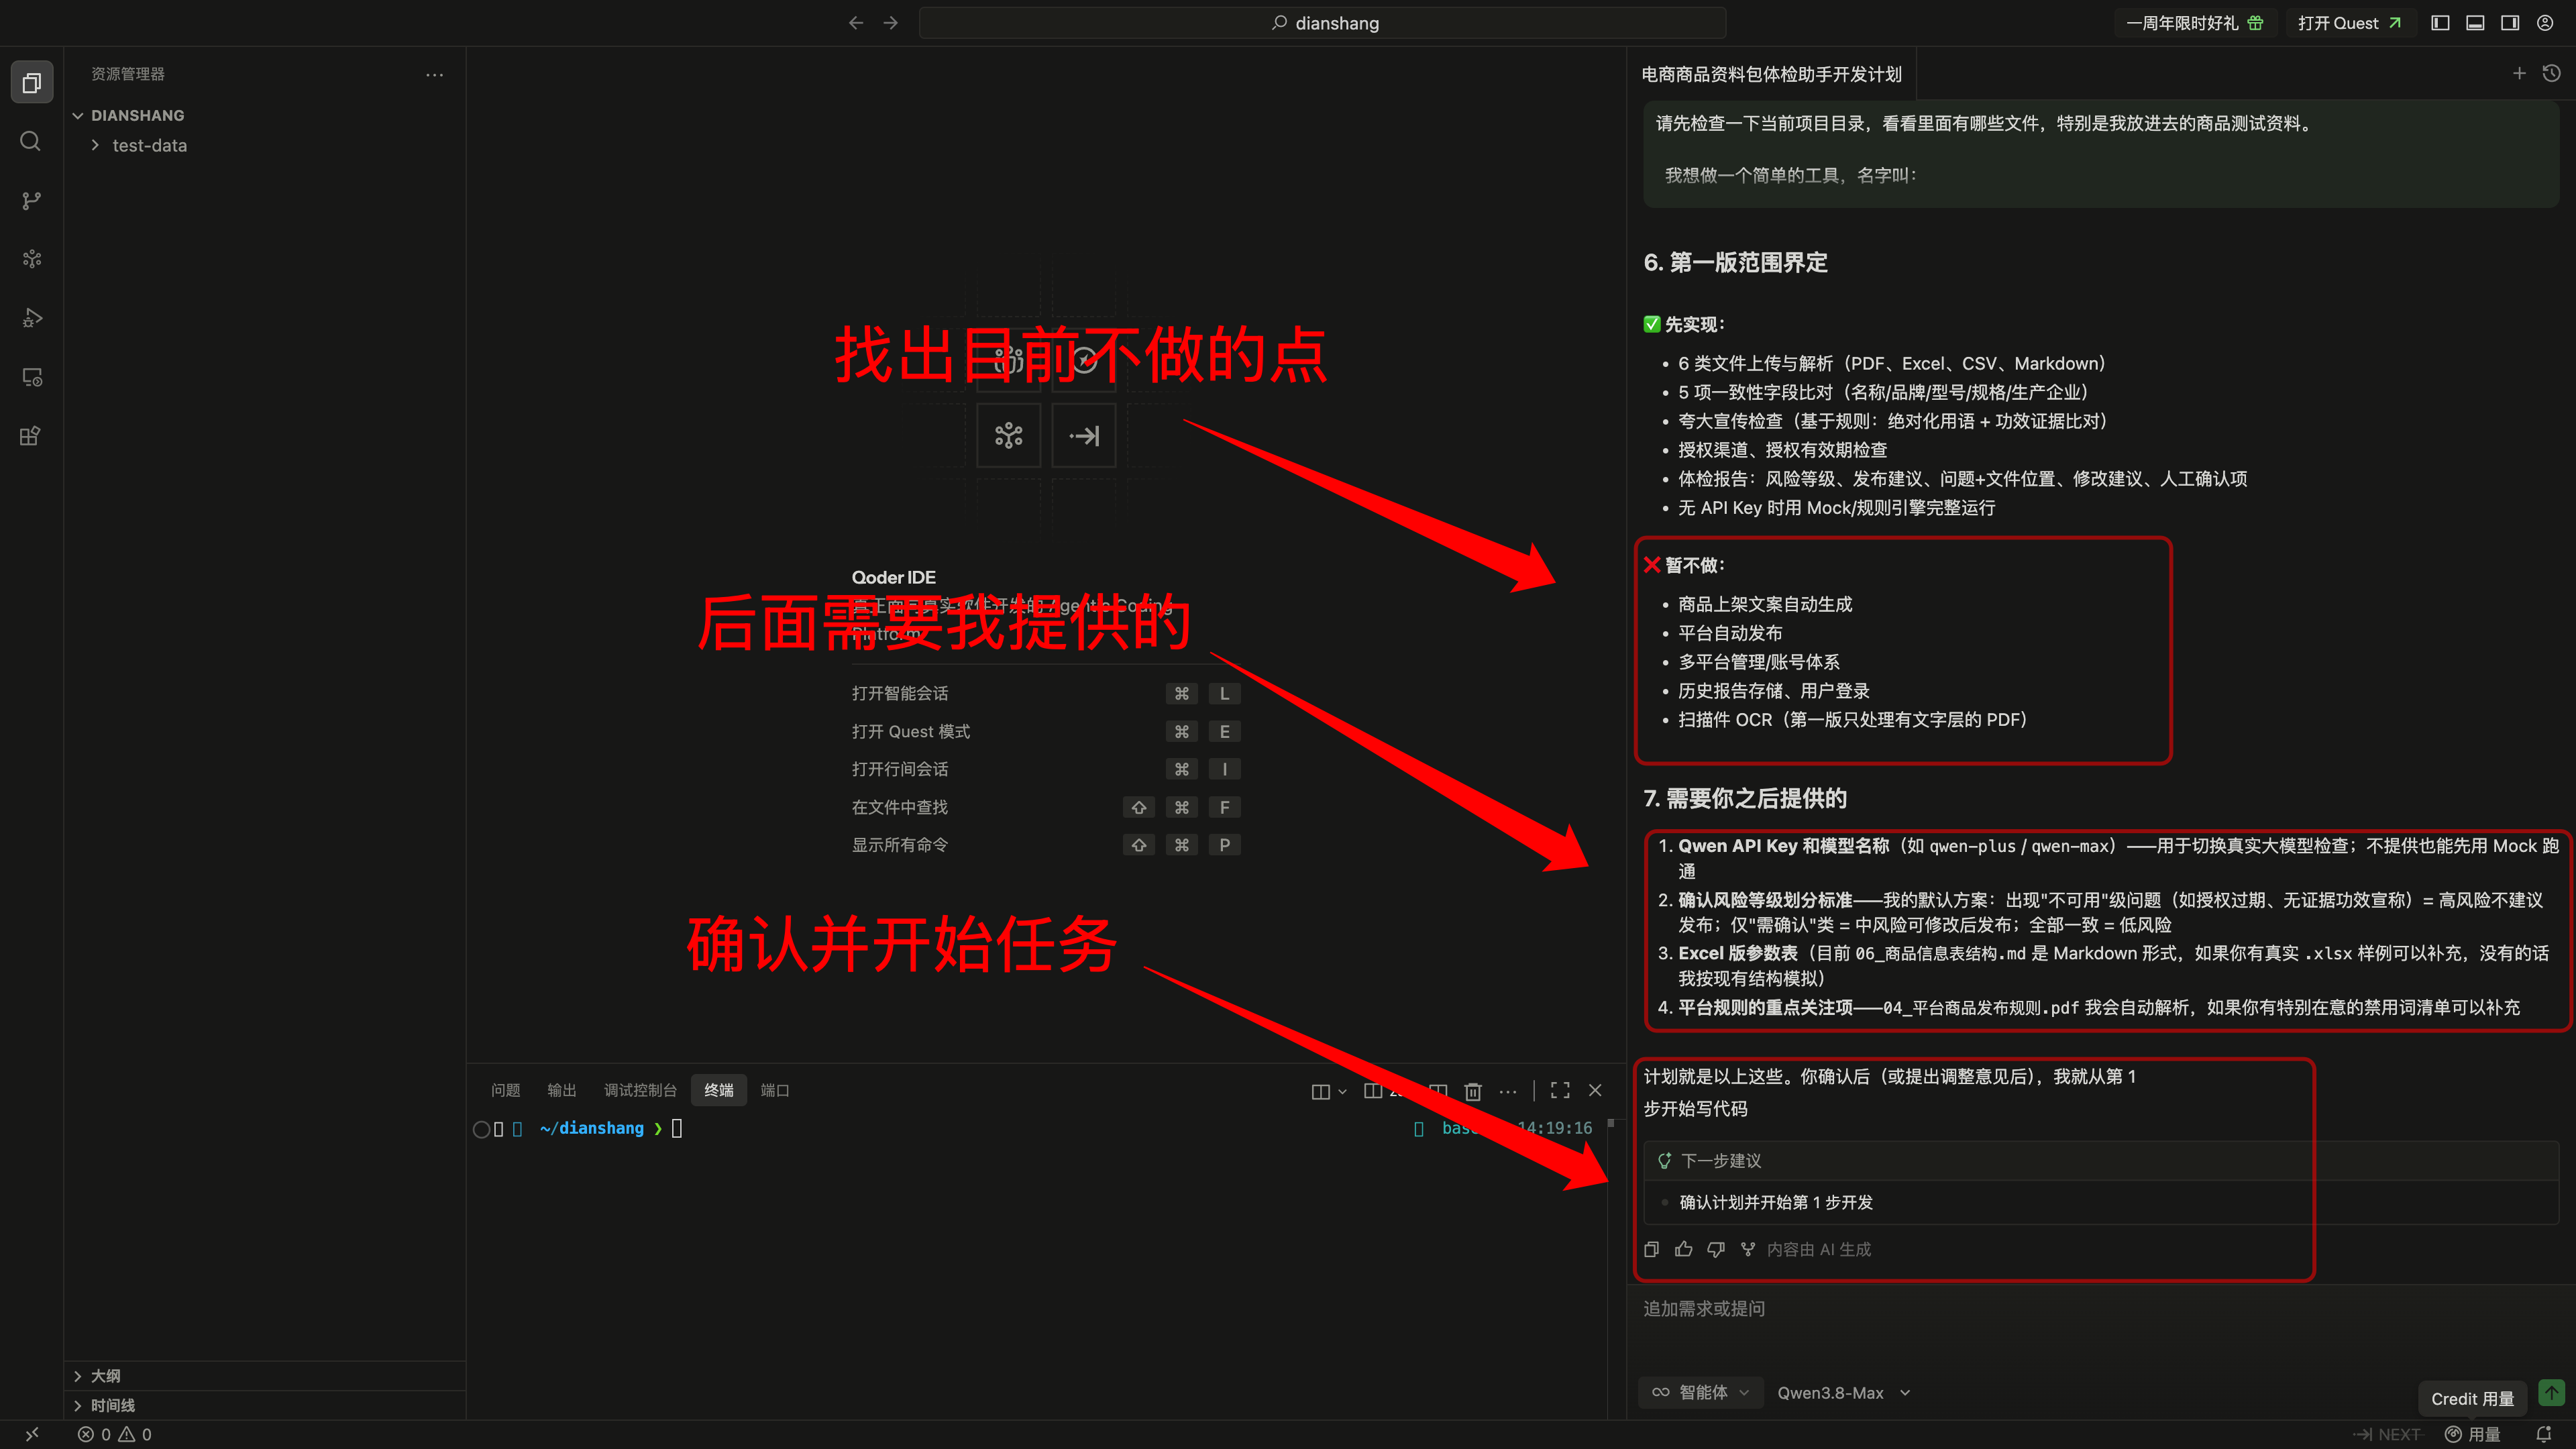This screenshot has height=1449, width=2576.
Task: Open the account profile icon
Action: [x=2545, y=23]
